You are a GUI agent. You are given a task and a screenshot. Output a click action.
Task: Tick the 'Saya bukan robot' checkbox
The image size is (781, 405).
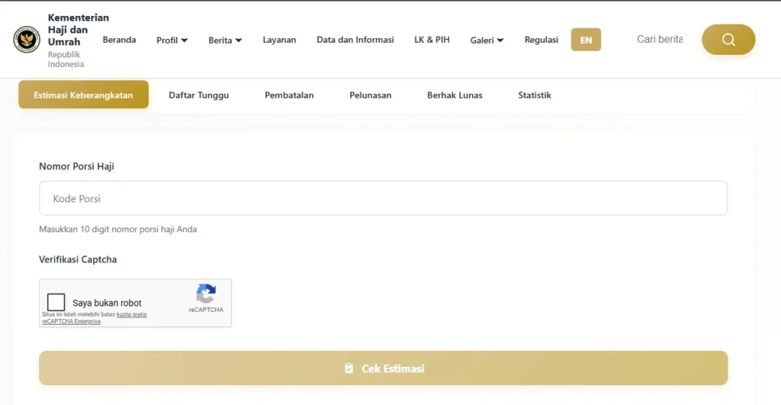(x=56, y=302)
